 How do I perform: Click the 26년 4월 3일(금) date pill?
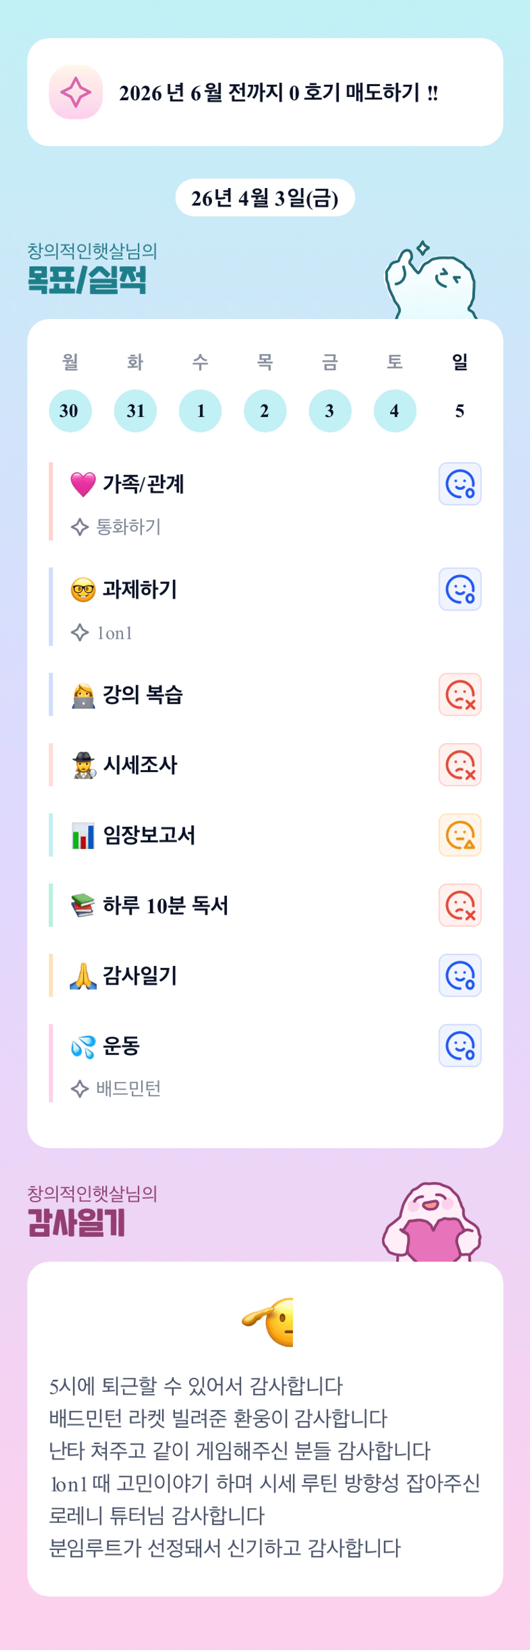(x=265, y=198)
